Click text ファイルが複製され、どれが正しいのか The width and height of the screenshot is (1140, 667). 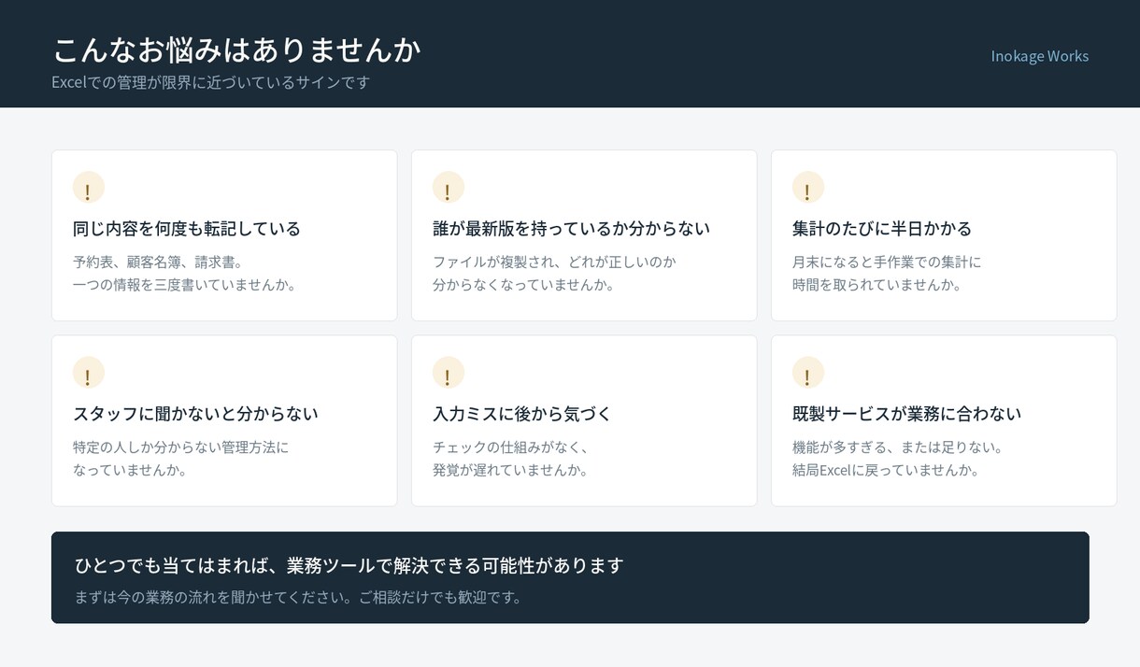554,262
